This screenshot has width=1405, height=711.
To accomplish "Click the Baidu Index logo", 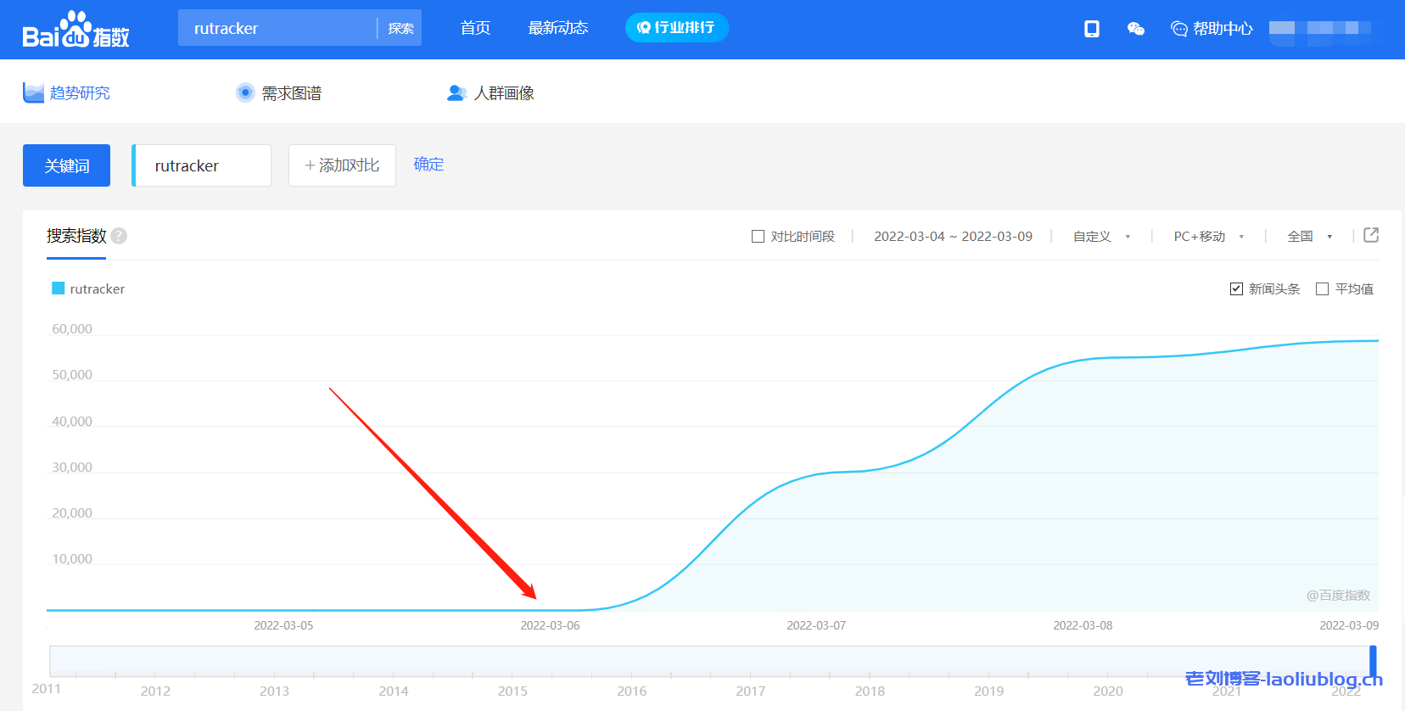I will [76, 30].
